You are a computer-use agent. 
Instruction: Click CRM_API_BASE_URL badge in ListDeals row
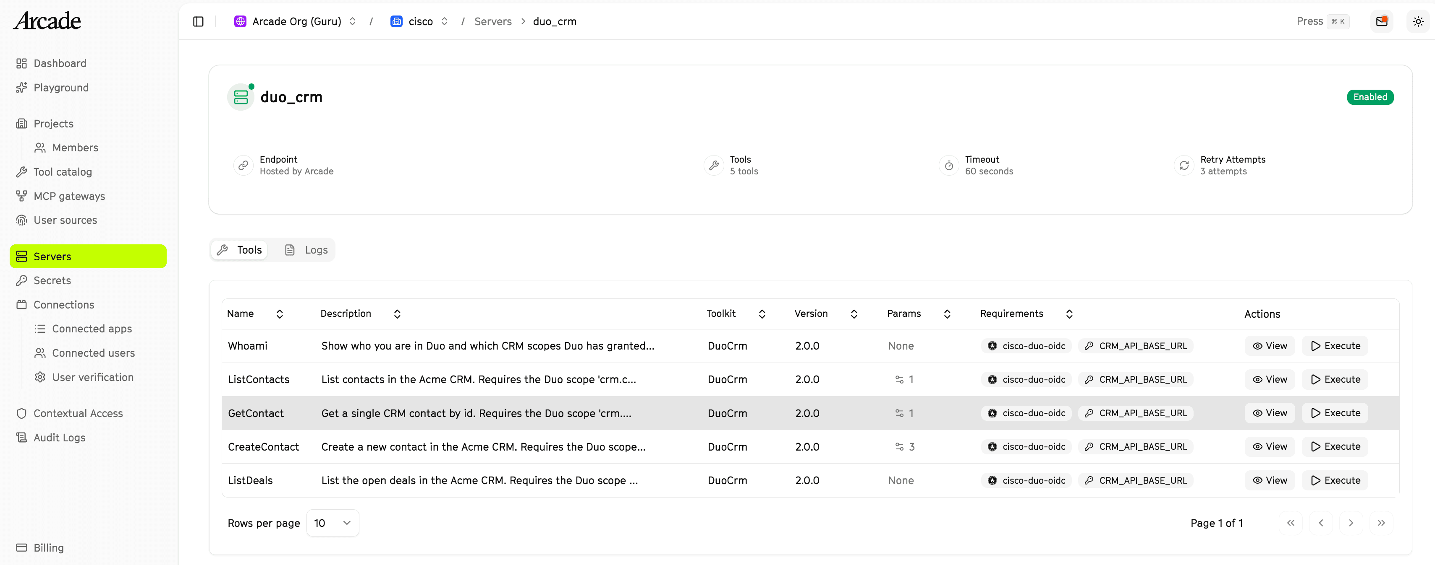pyautogui.click(x=1135, y=480)
